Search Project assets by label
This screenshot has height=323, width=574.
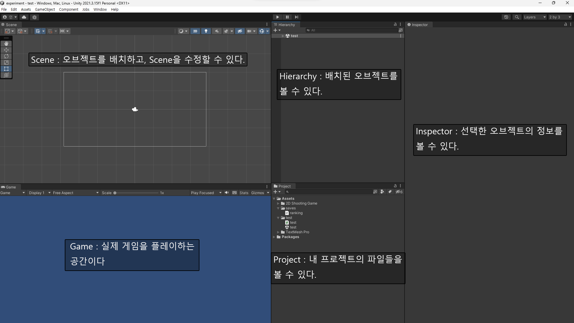(x=390, y=192)
